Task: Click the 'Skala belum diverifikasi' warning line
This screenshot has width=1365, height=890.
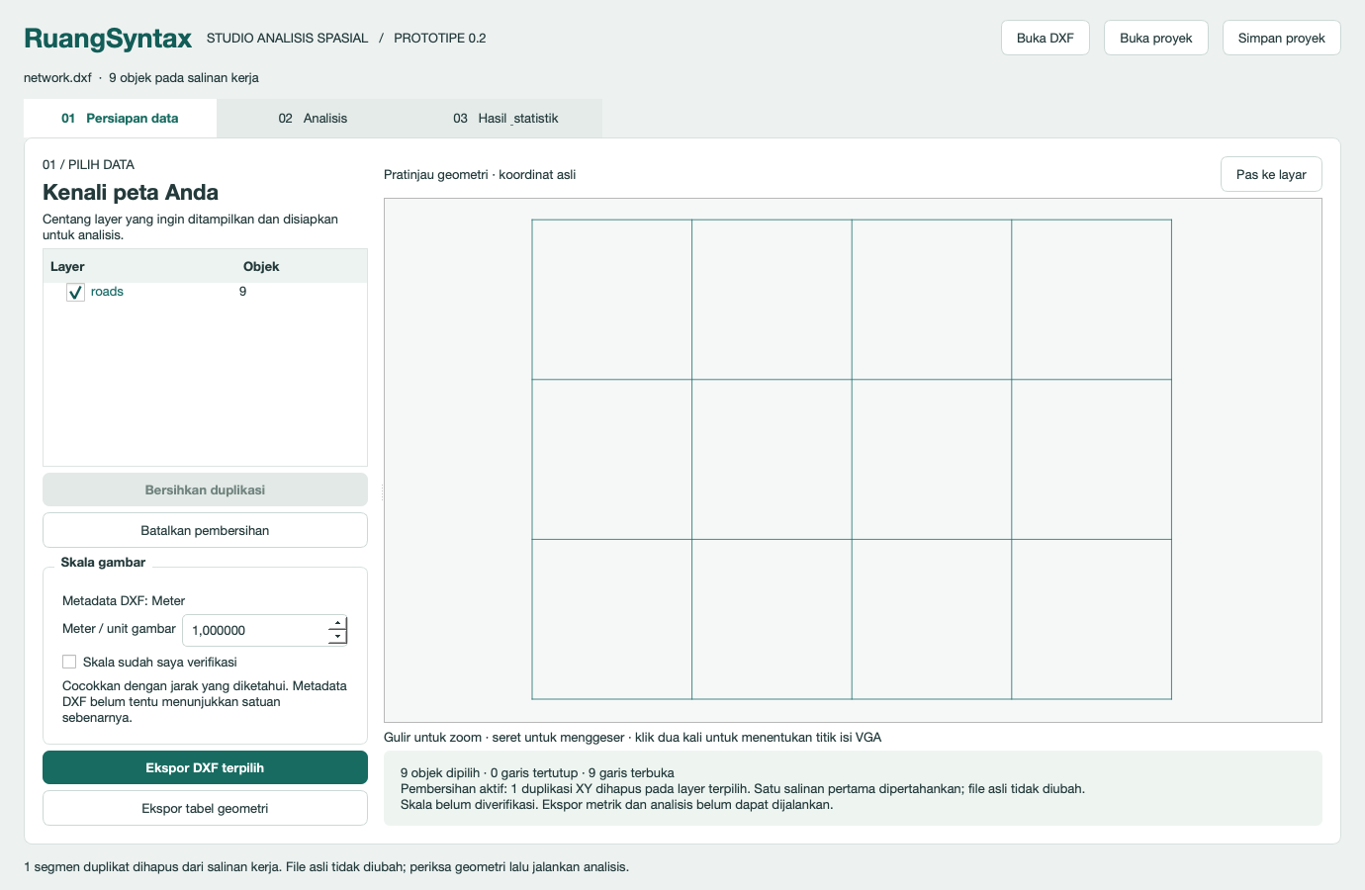Action: [x=617, y=804]
